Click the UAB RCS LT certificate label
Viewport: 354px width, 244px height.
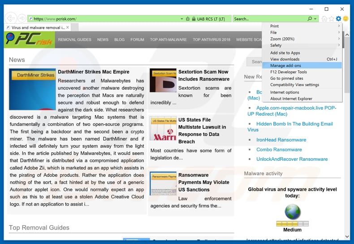pyautogui.click(x=211, y=19)
